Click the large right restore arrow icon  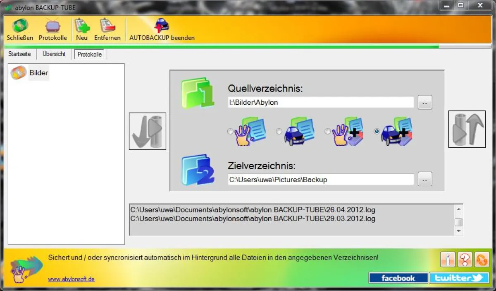tap(467, 129)
